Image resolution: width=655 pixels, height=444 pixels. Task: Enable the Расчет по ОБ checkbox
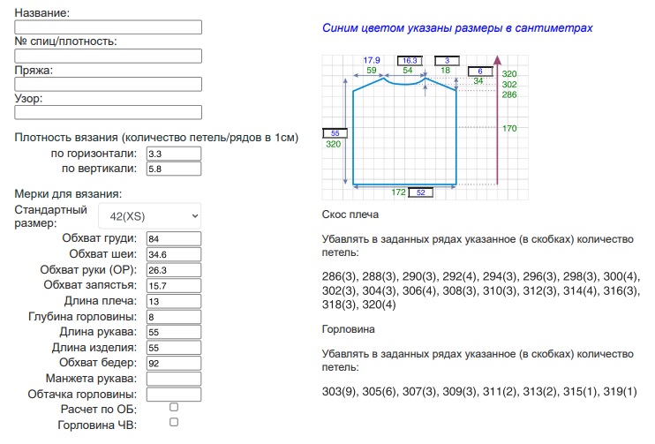pyautogui.click(x=174, y=408)
